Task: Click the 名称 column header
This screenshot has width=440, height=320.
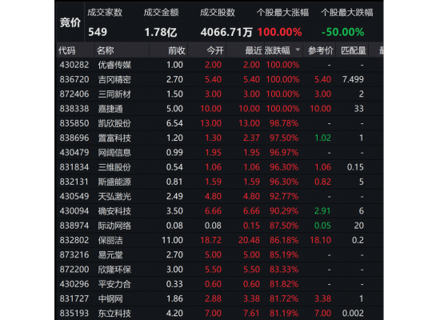Action: [x=106, y=50]
